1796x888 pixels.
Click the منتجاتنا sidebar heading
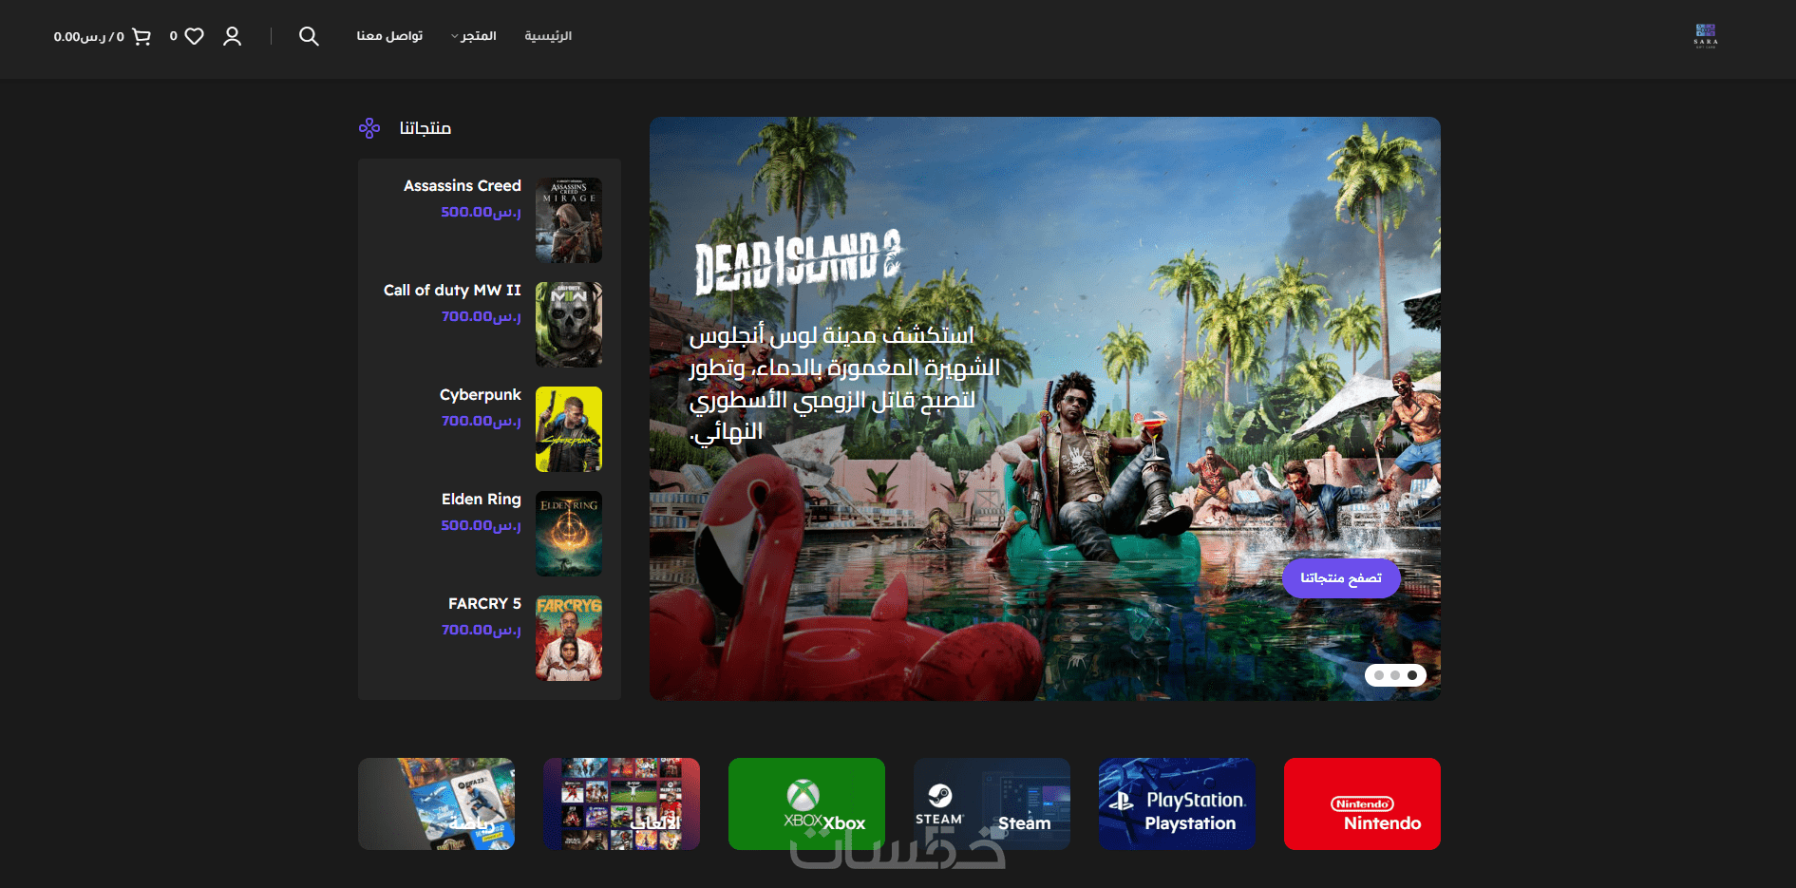(425, 128)
